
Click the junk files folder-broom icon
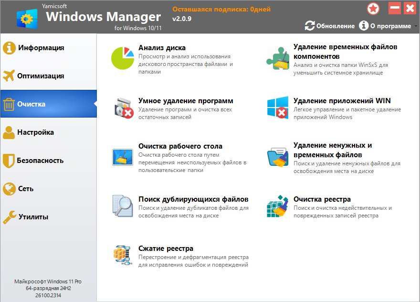point(278,157)
